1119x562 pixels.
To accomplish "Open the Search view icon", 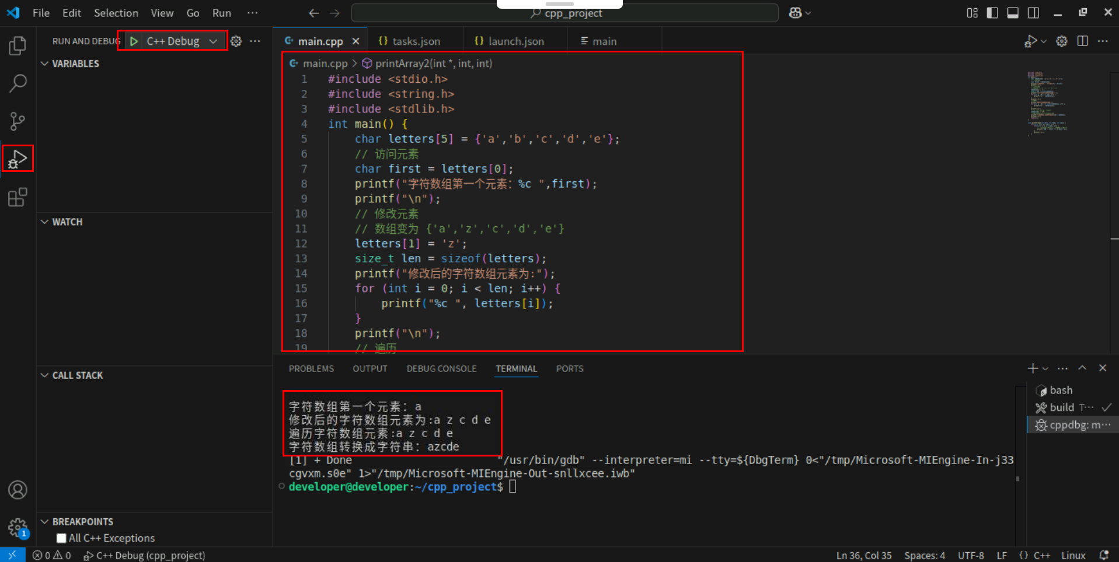I will pyautogui.click(x=18, y=83).
